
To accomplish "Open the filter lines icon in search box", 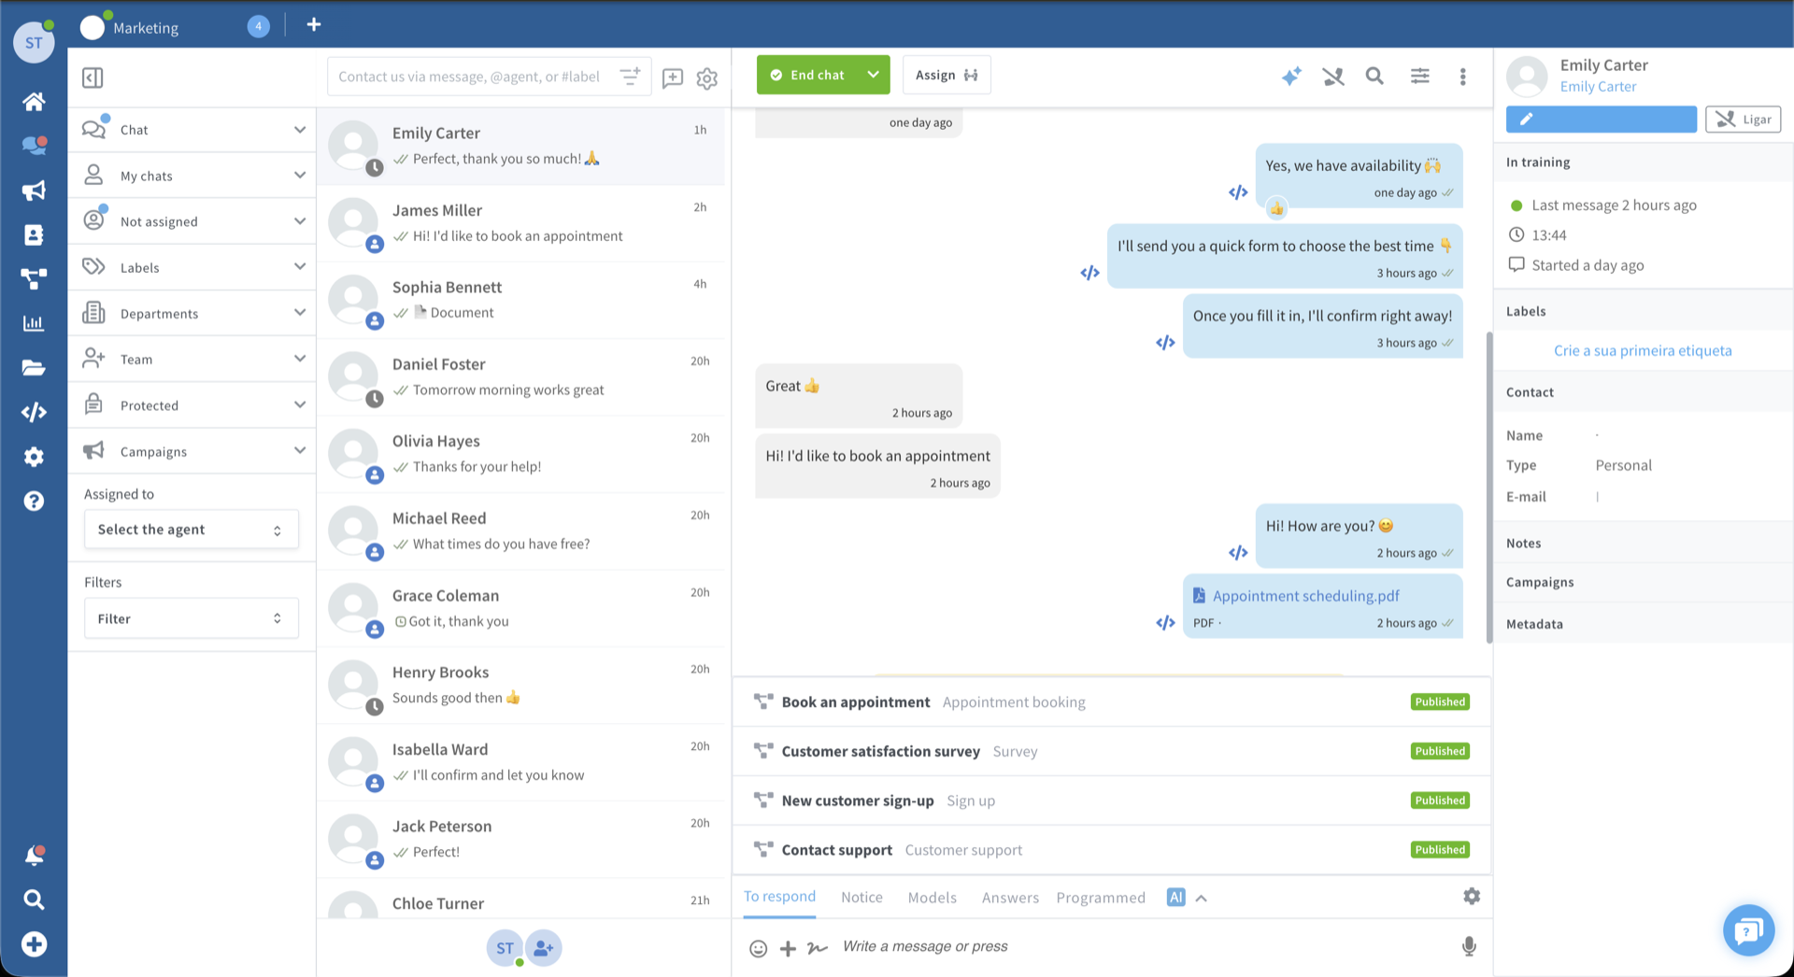I will [631, 76].
